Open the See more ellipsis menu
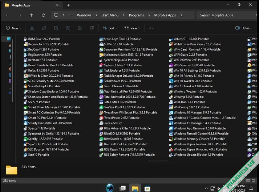 (x=150, y=28)
